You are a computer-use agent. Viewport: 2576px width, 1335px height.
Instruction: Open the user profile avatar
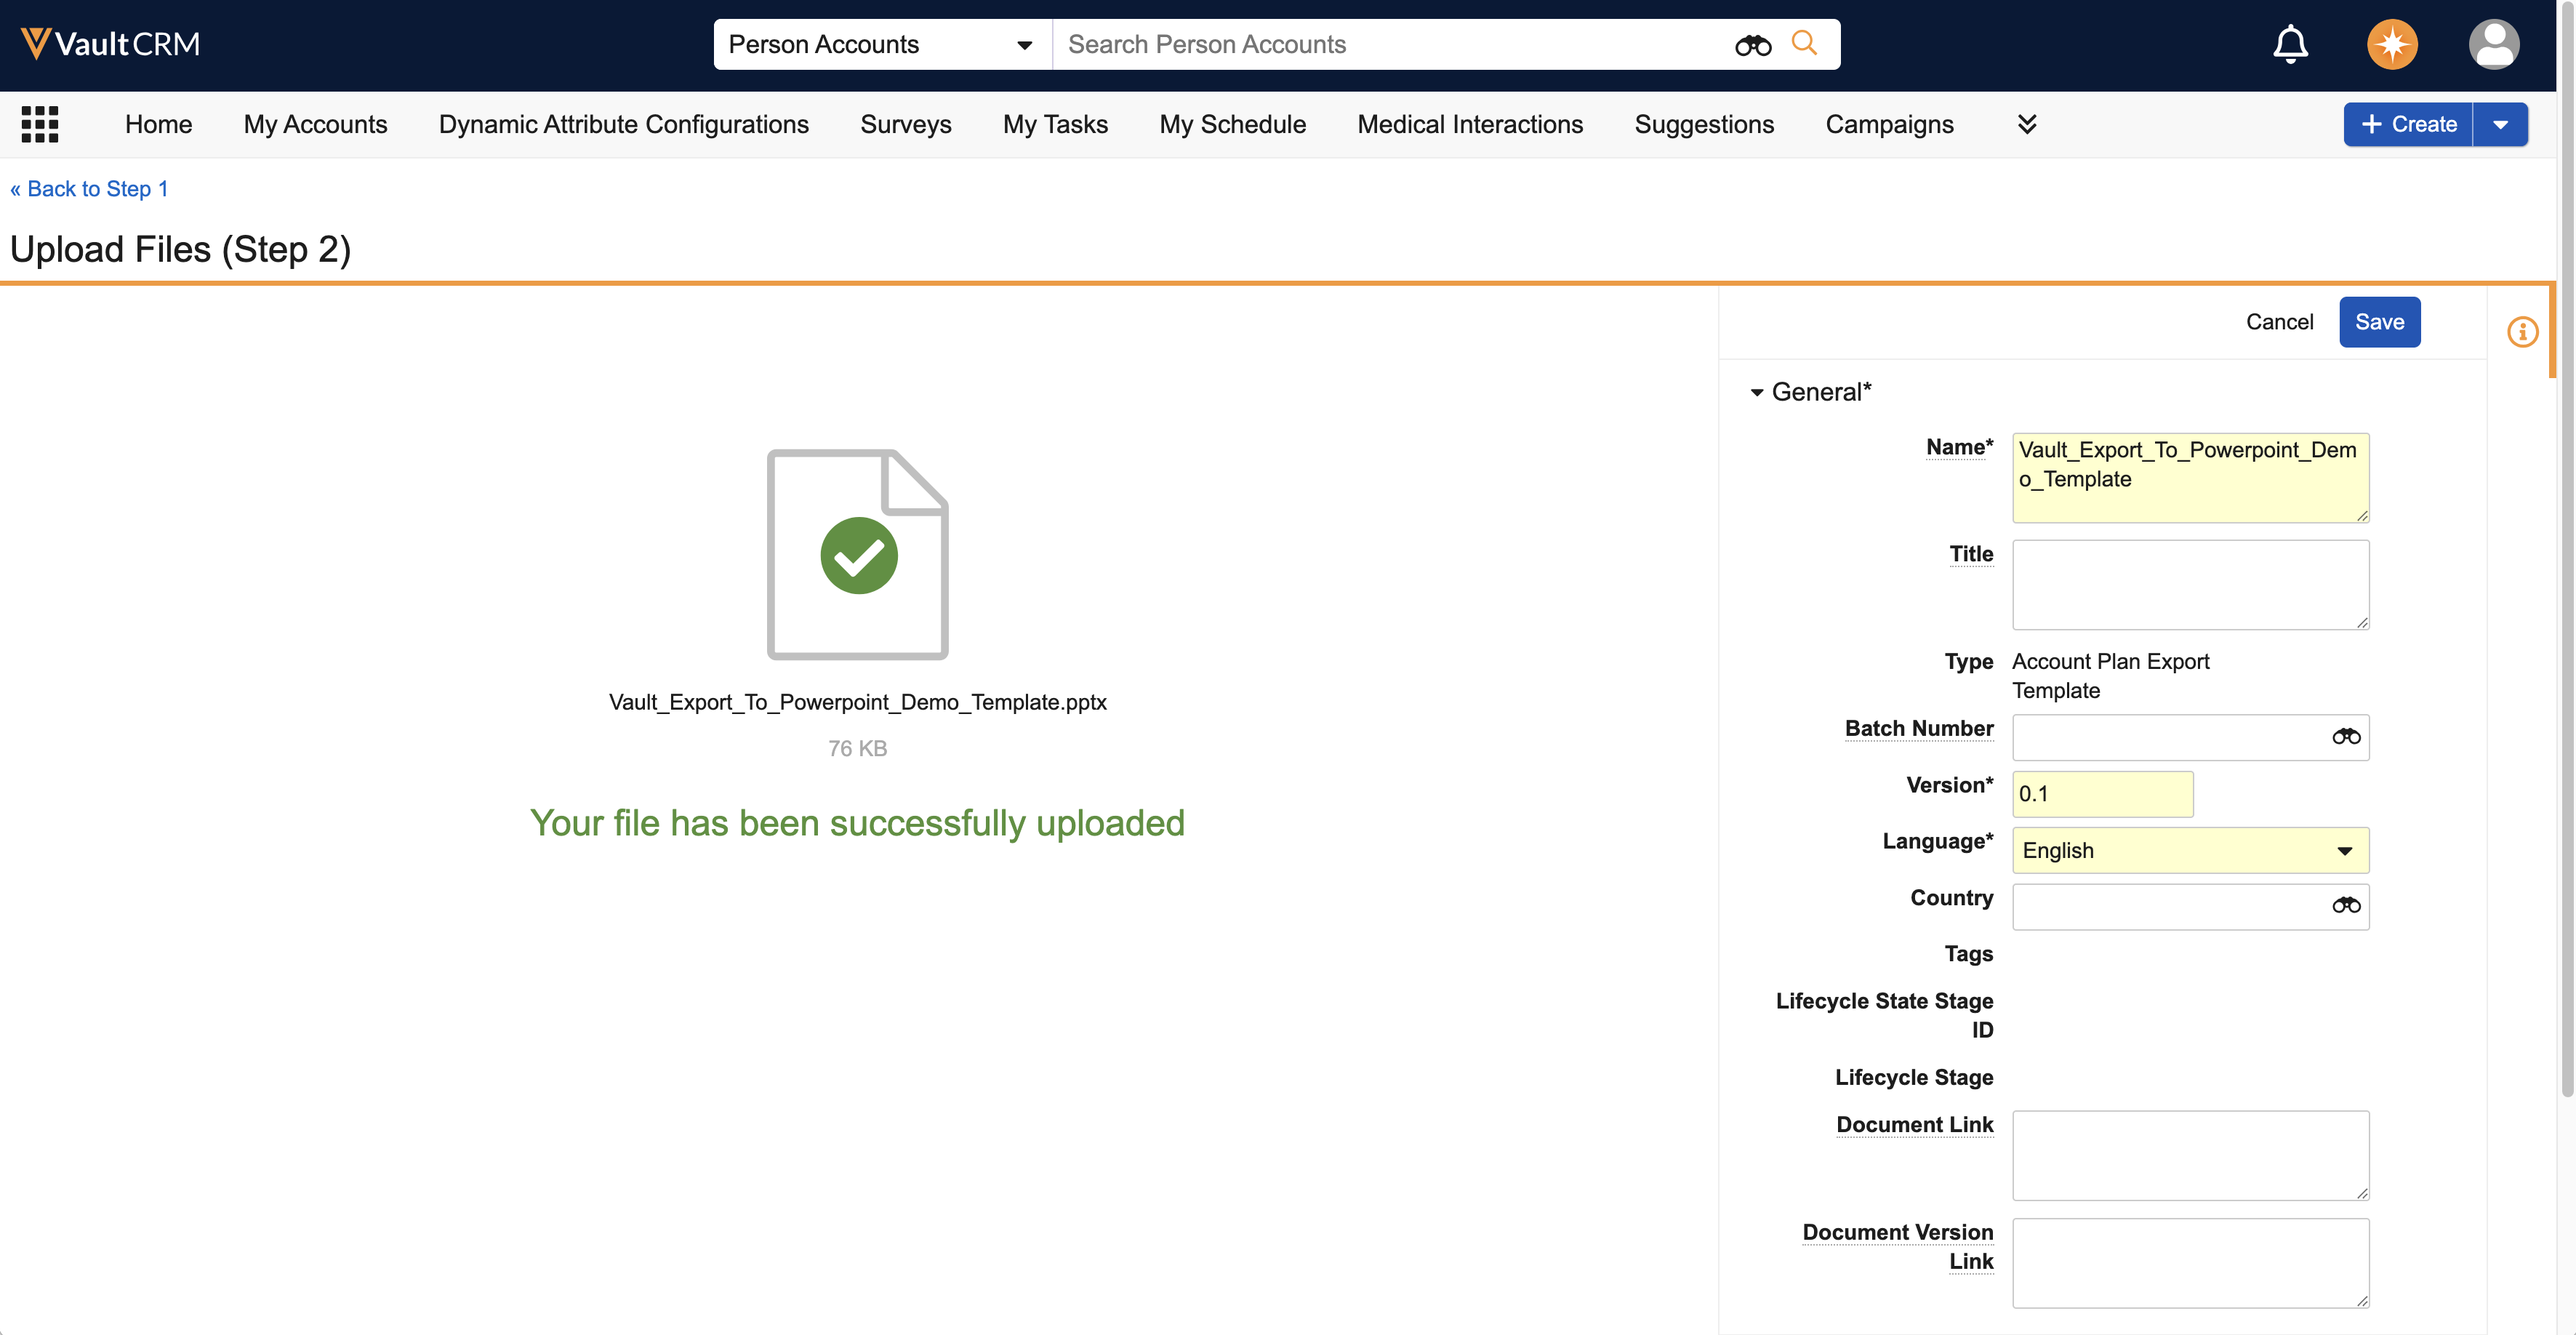2493,44
